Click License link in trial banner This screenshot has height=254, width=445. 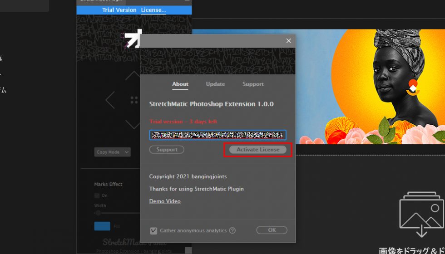(x=153, y=10)
